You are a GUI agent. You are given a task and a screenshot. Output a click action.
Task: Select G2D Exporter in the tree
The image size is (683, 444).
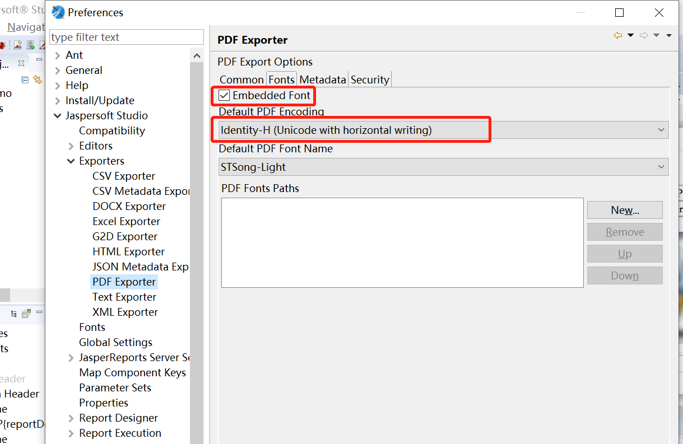pos(124,237)
